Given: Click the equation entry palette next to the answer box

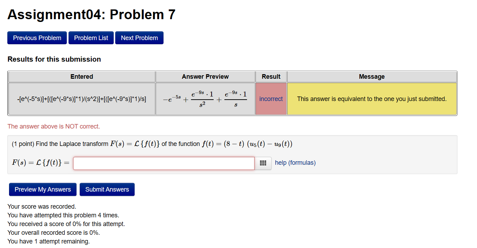Looking at the screenshot, I should [x=263, y=163].
